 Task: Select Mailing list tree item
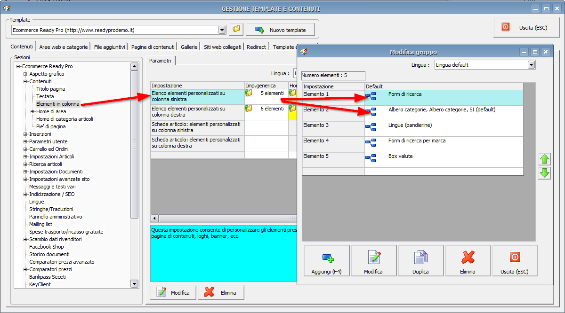pos(40,224)
